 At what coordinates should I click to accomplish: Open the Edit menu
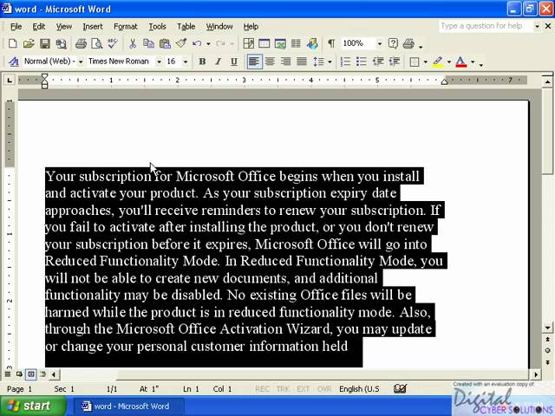38,27
